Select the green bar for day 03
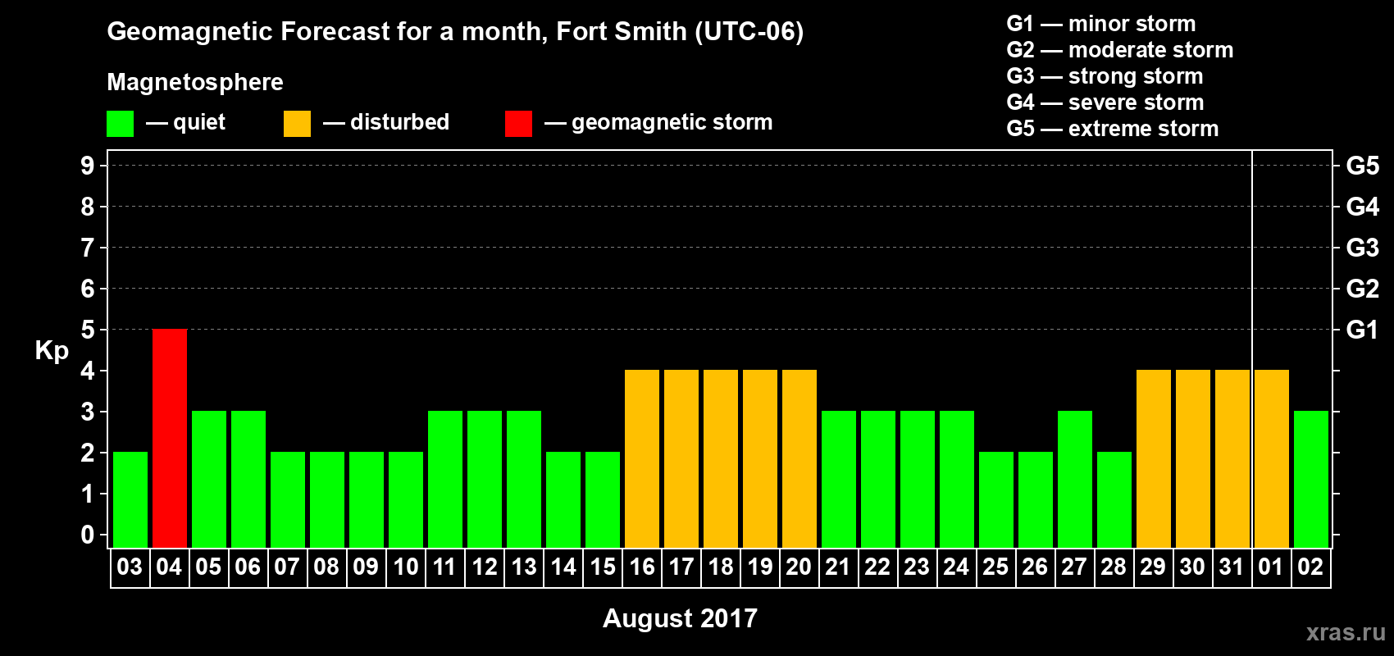Screen dimensions: 1394x656 (x=130, y=499)
